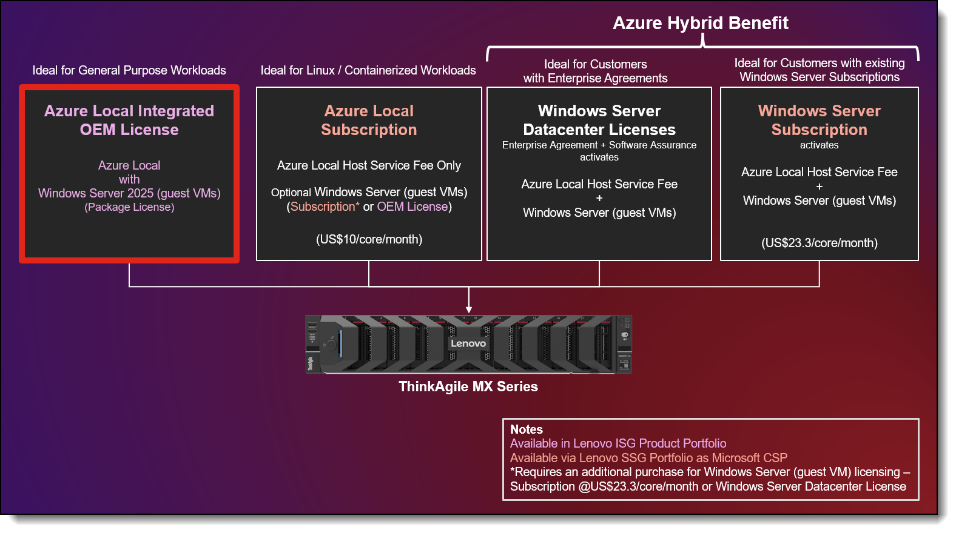The image size is (956, 533).
Task: Click Available in Lenovo ISG Product Portfolio
Action: [618, 443]
